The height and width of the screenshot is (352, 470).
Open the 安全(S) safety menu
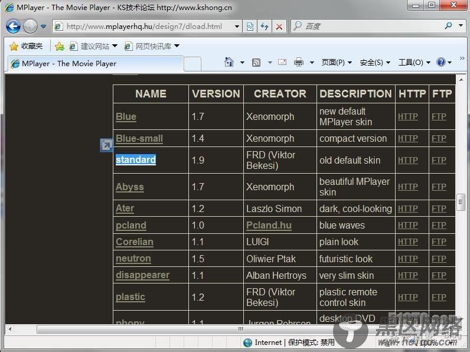coord(375,63)
